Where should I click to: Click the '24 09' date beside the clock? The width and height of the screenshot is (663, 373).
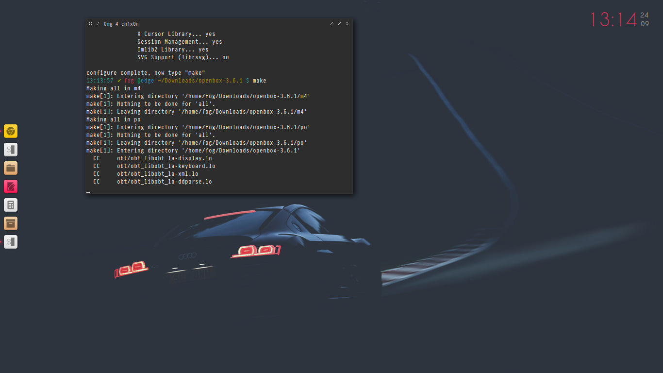(645, 19)
